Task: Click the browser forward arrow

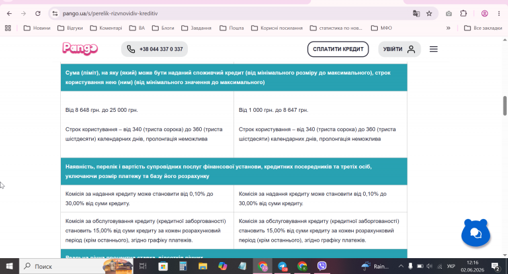Action: [x=23, y=13]
